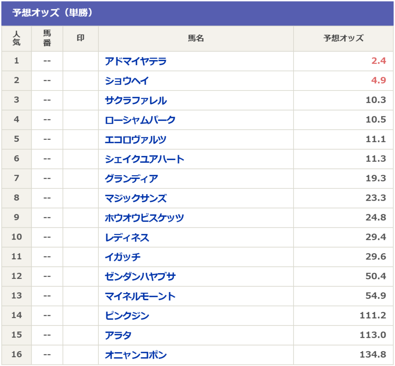Open the オニャンコポン horse link
395x366 pixels.
(x=136, y=355)
